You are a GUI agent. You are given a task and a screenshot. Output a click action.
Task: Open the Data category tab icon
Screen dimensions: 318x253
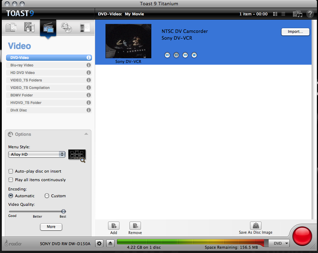pos(11,28)
